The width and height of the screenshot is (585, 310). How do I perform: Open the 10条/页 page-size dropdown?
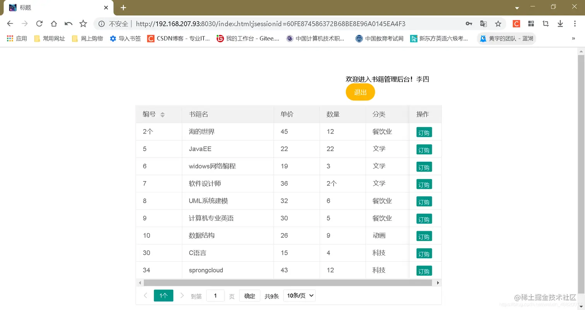coord(299,295)
